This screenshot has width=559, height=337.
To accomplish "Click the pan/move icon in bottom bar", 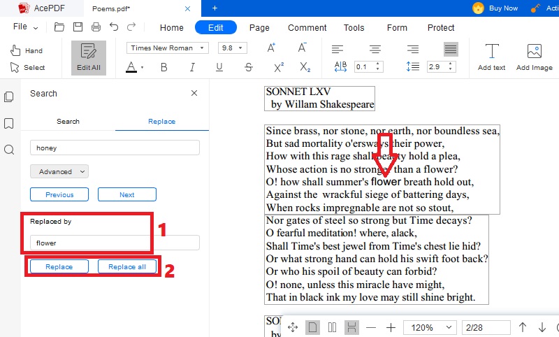I will click(293, 327).
